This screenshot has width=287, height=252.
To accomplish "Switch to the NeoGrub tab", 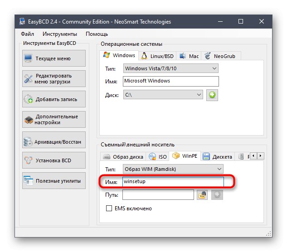I will [221, 56].
